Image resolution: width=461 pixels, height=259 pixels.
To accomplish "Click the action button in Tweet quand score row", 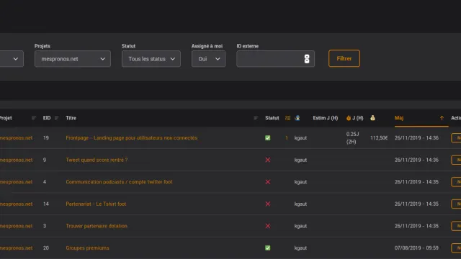I will 456,160.
